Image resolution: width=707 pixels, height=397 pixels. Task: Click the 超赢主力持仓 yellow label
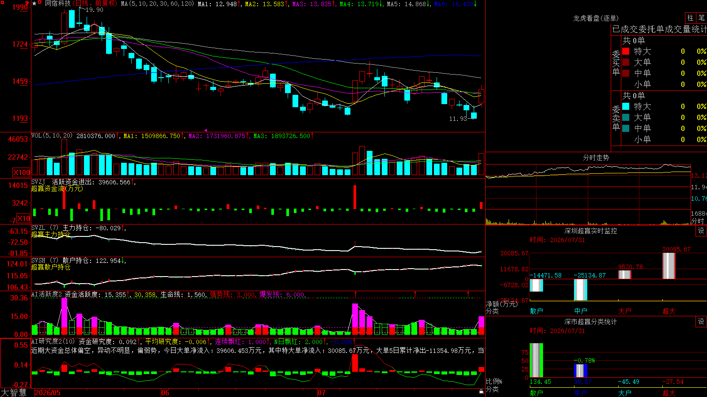(x=51, y=234)
